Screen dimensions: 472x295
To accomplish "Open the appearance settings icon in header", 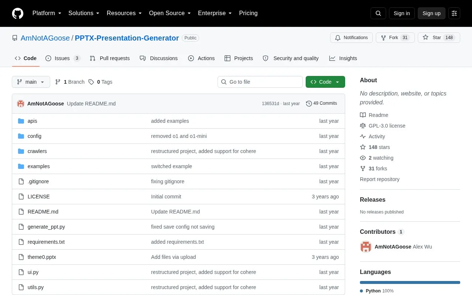I will [x=454, y=13].
